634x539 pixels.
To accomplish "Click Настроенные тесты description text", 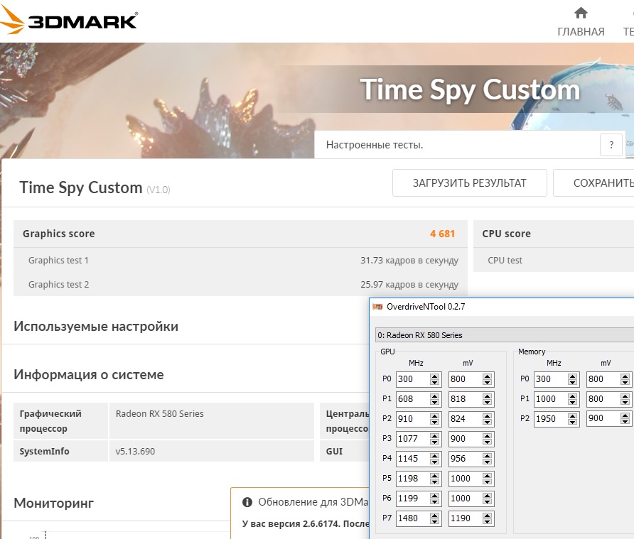I will [x=375, y=145].
